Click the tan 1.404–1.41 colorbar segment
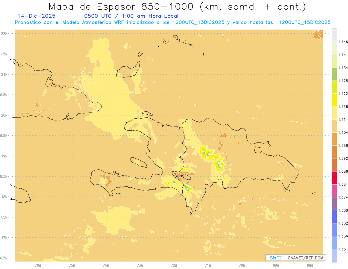 334,126
